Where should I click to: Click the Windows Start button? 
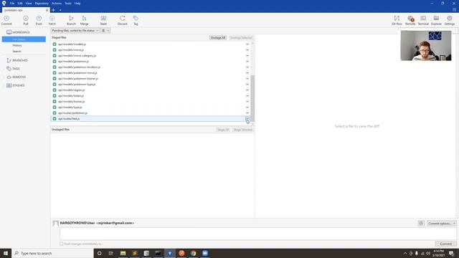click(6, 253)
